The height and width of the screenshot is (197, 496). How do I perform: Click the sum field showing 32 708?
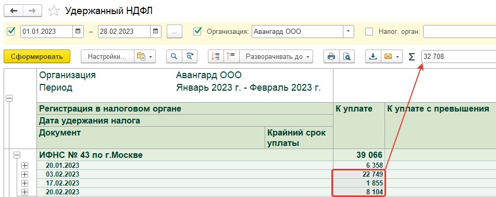(x=458, y=57)
